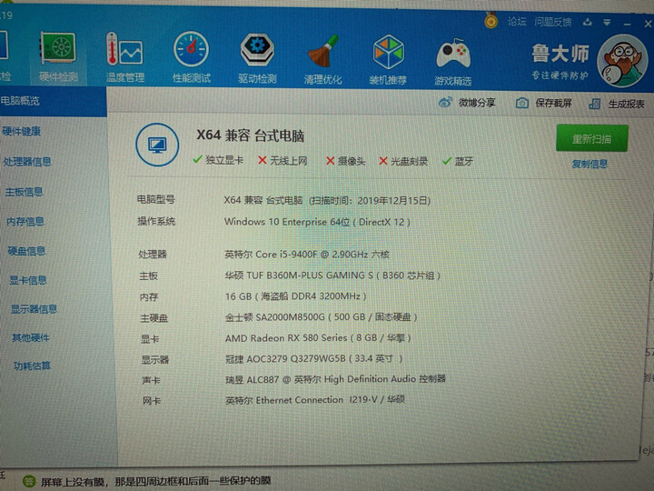Open 问题反馈 feedback link
The image size is (654, 491).
(552, 22)
